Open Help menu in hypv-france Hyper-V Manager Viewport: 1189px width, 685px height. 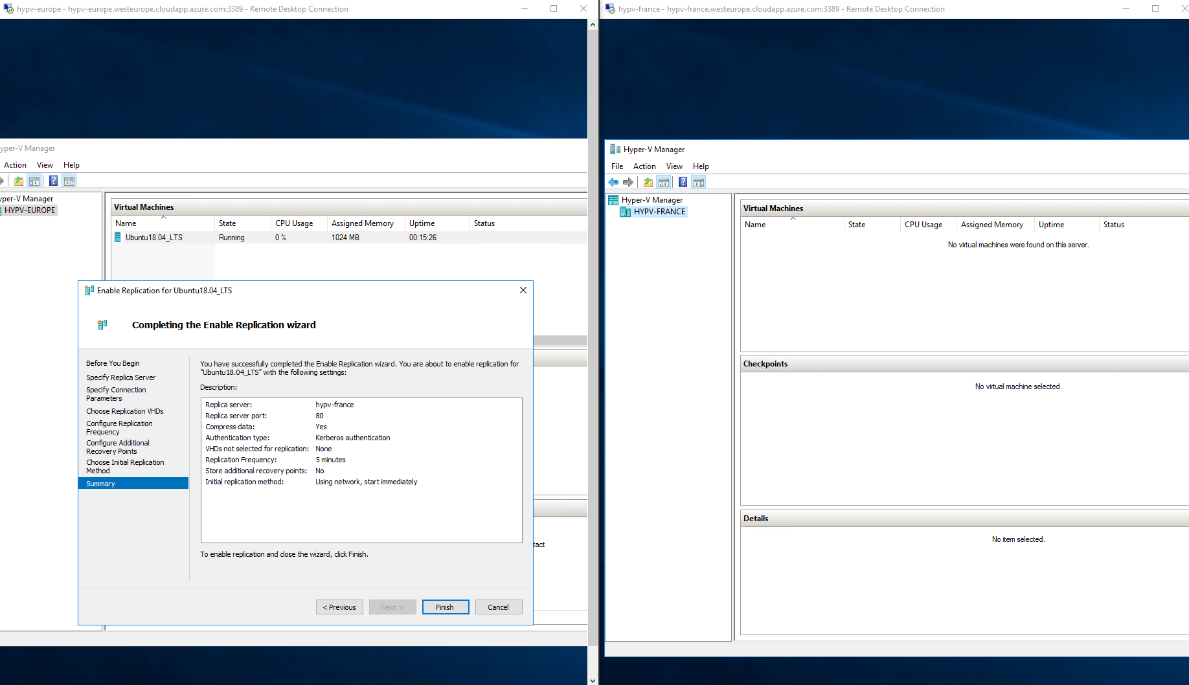pyautogui.click(x=701, y=166)
